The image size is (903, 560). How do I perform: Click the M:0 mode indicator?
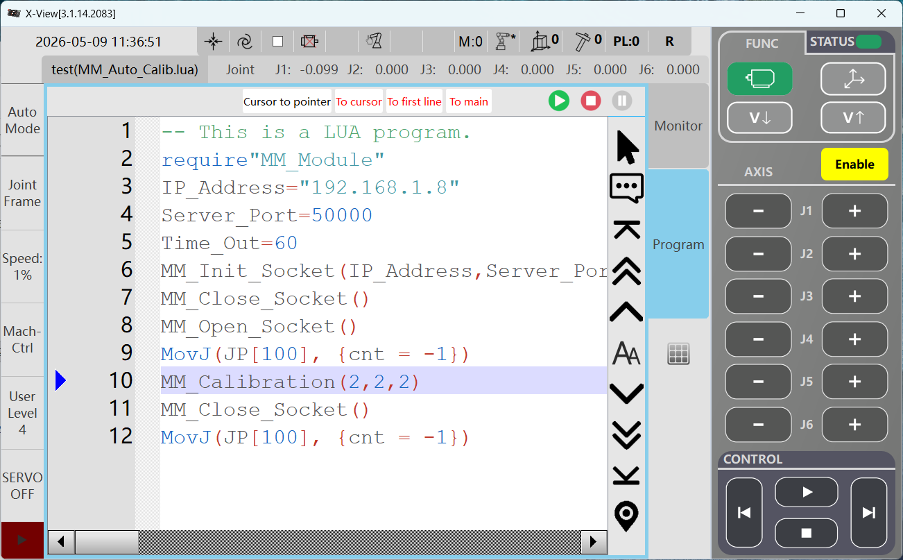[470, 42]
